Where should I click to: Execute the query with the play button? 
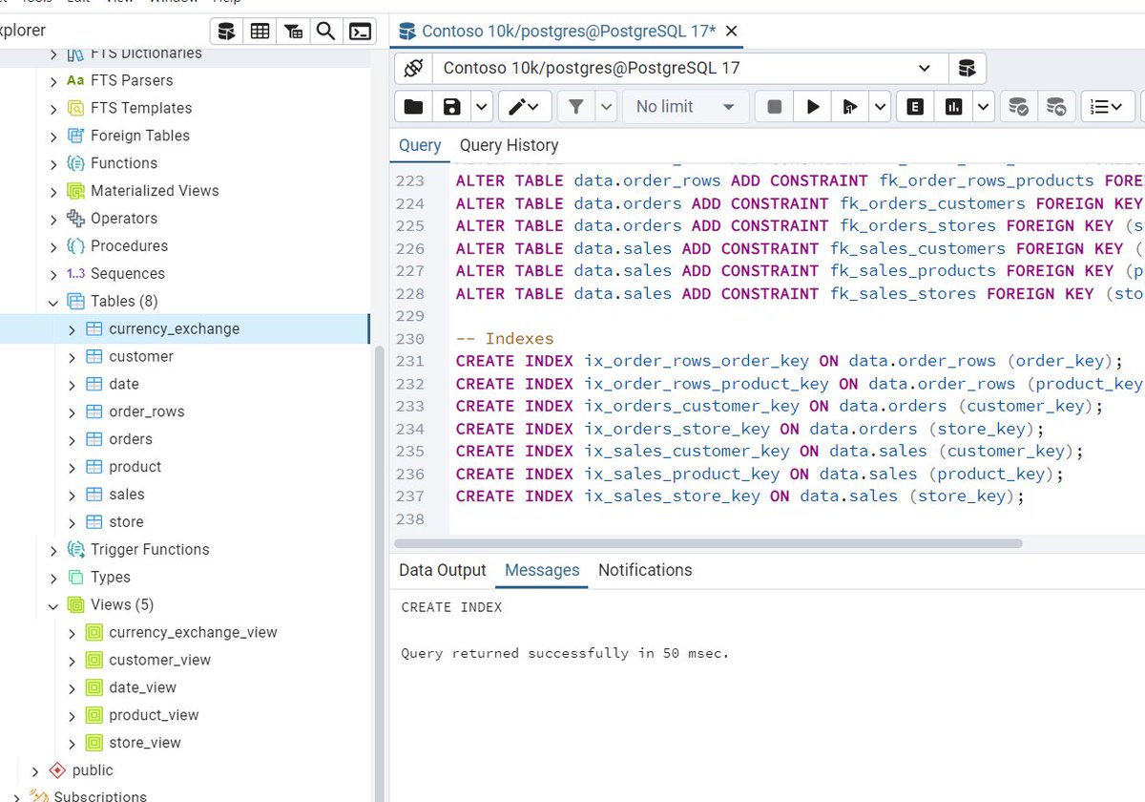pos(812,106)
